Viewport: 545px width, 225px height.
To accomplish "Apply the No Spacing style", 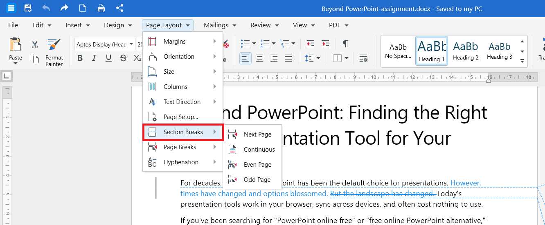I will (398, 51).
